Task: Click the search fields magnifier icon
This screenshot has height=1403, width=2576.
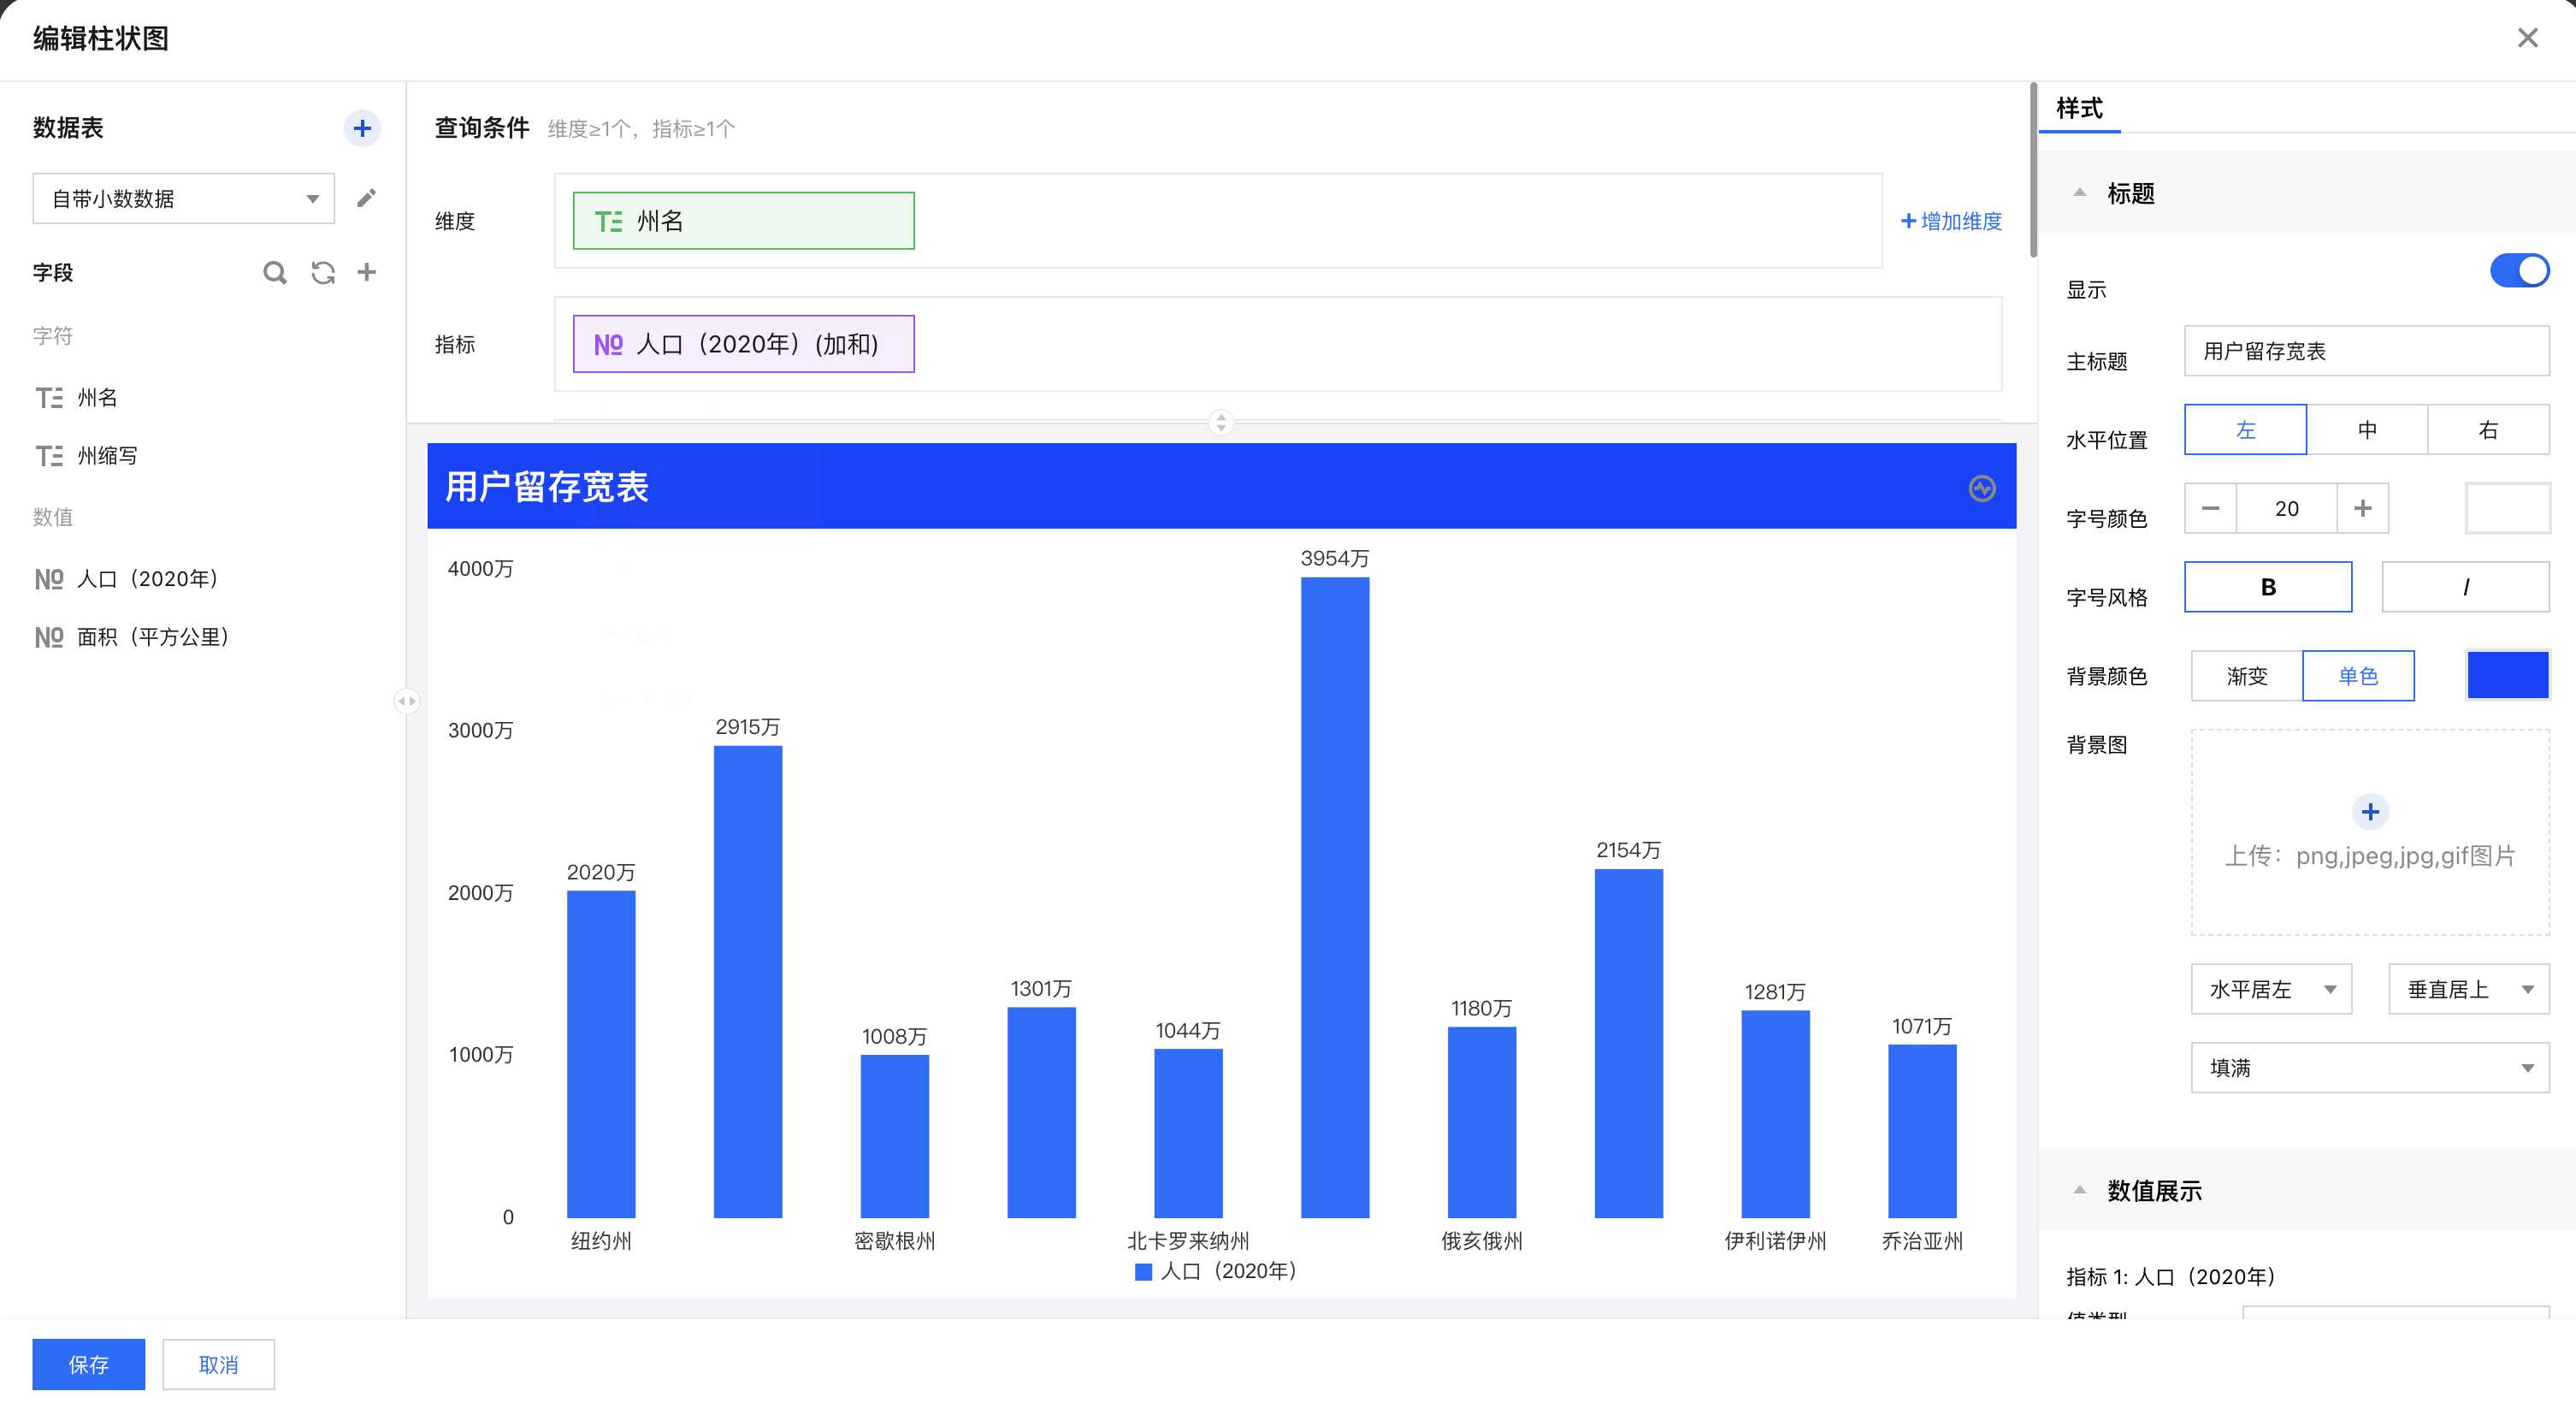Action: 274,272
